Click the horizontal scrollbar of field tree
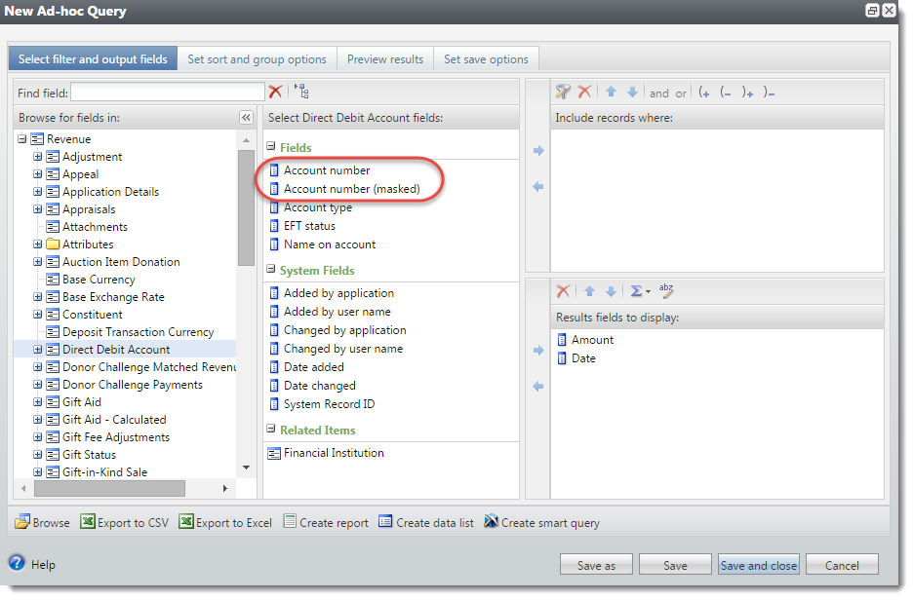Screen dimensions: 913x600 click(109, 488)
